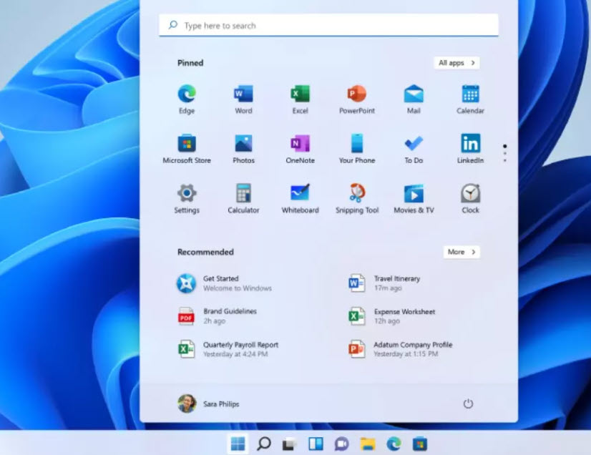Launch the Calculator app

pyautogui.click(x=243, y=199)
